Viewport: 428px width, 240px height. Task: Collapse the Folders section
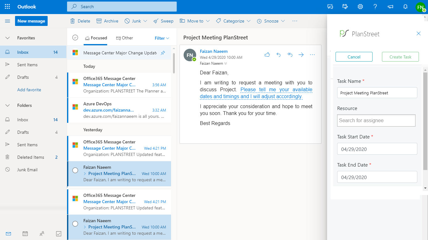coord(8,105)
